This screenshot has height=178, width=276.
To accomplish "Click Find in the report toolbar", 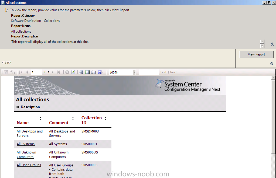I will coord(163,72).
